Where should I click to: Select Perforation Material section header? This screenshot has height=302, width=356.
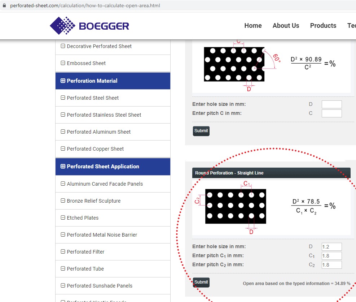pyautogui.click(x=113, y=81)
